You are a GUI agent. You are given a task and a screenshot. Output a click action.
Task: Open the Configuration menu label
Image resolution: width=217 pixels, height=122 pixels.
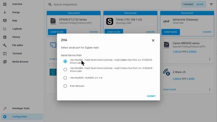(20, 117)
